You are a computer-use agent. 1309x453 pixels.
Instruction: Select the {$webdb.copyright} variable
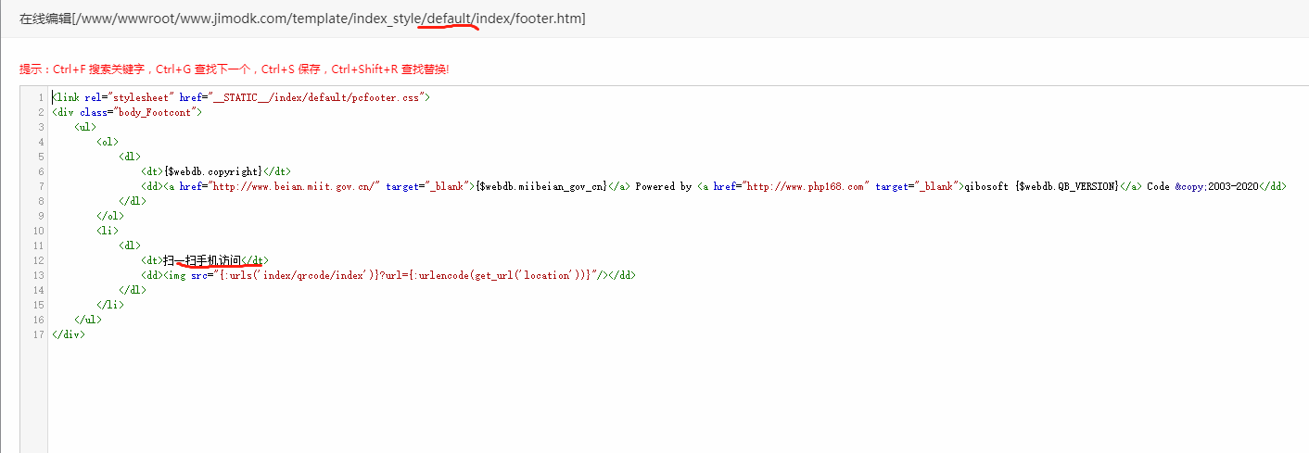point(214,171)
